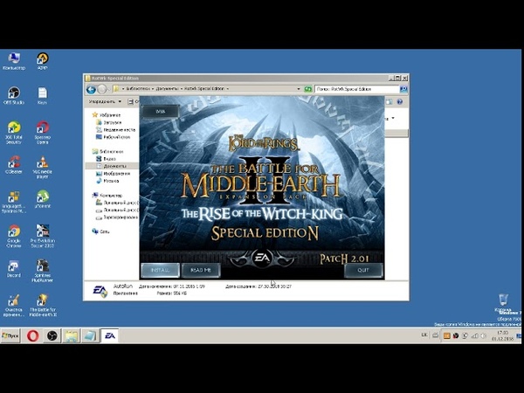Image resolution: width=524 pixels, height=393 pixels.
Task: Expand breadcrumb arrow after RotWK Special Edition
Action: point(228,89)
